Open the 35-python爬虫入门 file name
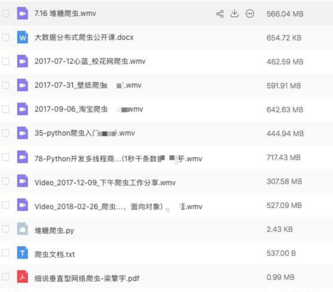The width and height of the screenshot is (333, 292). (x=85, y=133)
